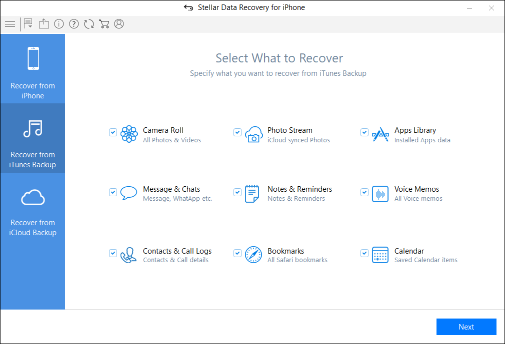505x344 pixels.
Task: Click the Apps Library icon
Action: pyautogui.click(x=380, y=135)
